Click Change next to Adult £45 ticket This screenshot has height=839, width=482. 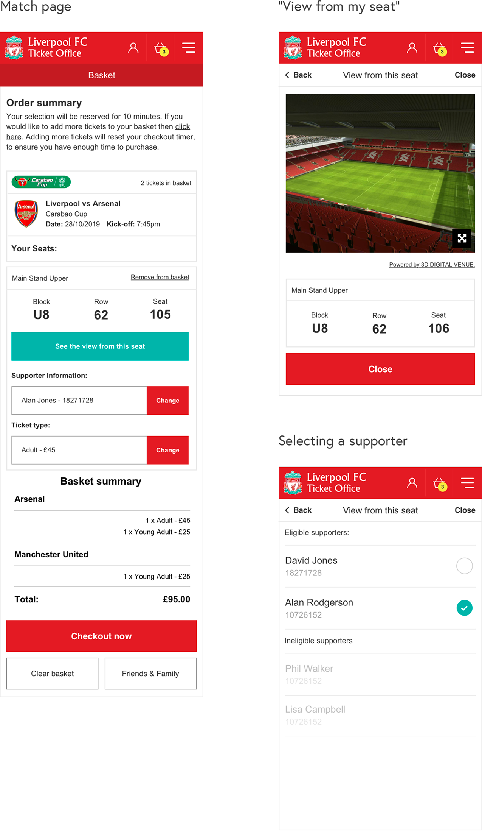[167, 450]
